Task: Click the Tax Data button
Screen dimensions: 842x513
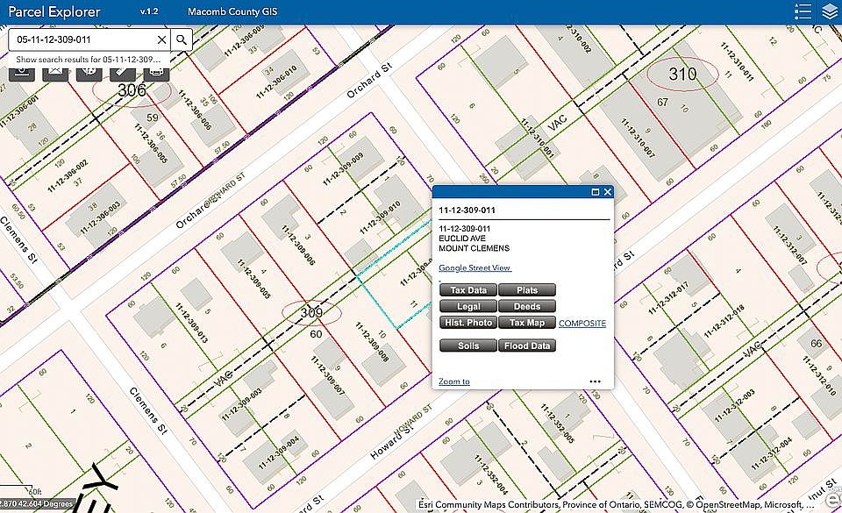Action: pyautogui.click(x=468, y=290)
